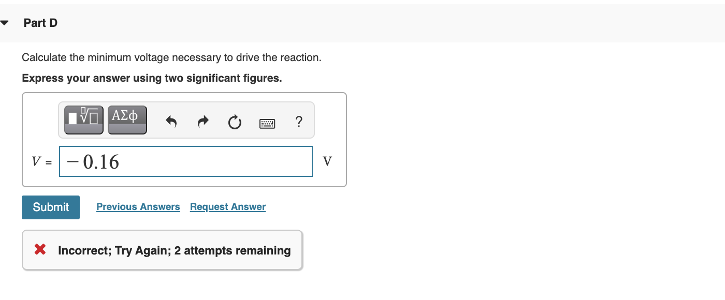Viewport: 725px width, 300px height.
Task: Redo the last undone change
Action: coord(202,122)
